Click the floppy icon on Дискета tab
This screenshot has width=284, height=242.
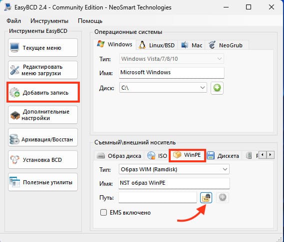[x=211, y=156]
